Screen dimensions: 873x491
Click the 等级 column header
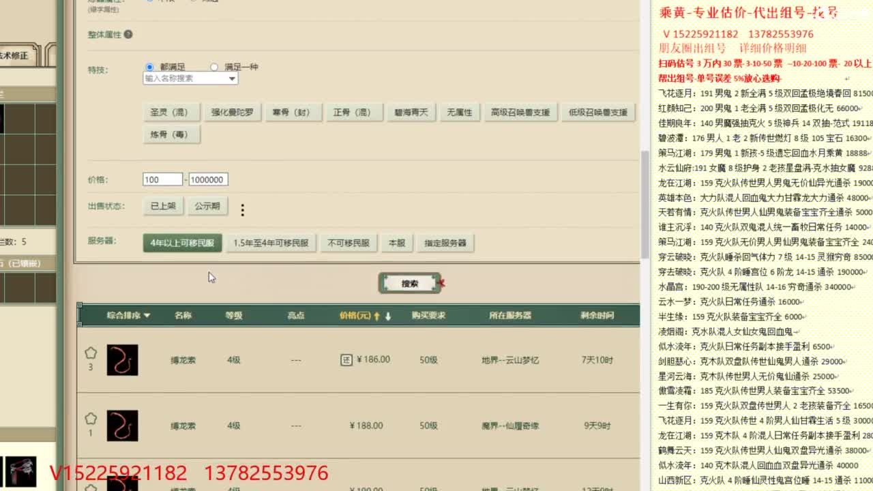click(x=234, y=316)
